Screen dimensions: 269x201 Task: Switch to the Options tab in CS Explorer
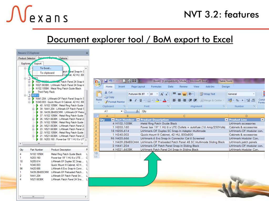[63, 58]
